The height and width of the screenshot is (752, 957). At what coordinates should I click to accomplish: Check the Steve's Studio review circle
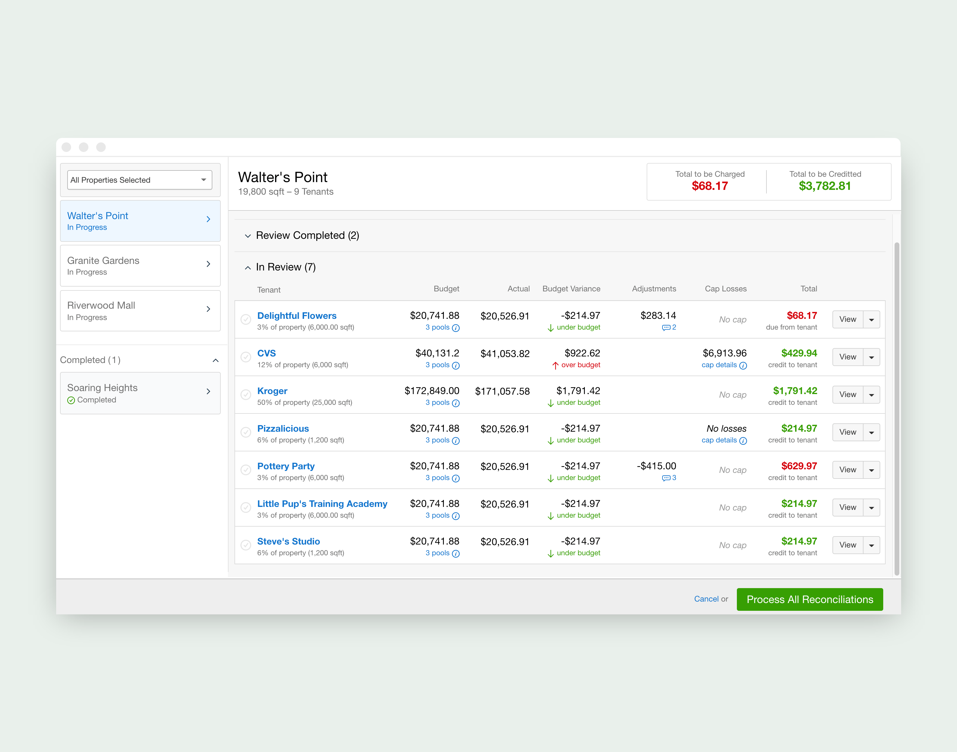246,545
